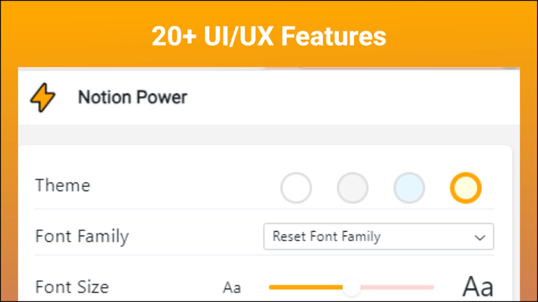Image resolution: width=538 pixels, height=302 pixels.
Task: Switch to the light blue theme
Action: (409, 188)
